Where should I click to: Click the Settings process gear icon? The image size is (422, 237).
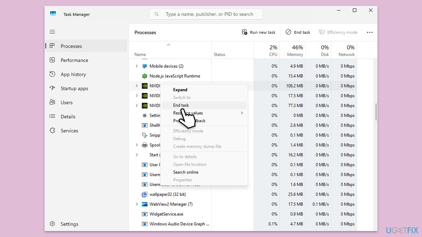coord(144,116)
